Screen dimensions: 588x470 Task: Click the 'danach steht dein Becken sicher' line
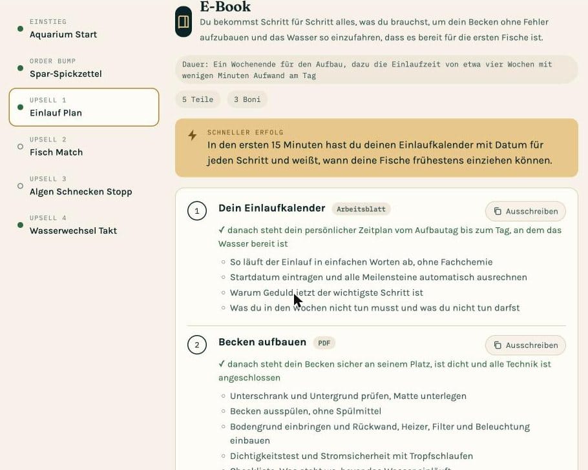pos(384,371)
